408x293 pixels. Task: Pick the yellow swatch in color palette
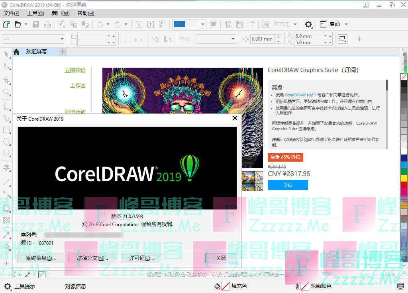[404, 178]
